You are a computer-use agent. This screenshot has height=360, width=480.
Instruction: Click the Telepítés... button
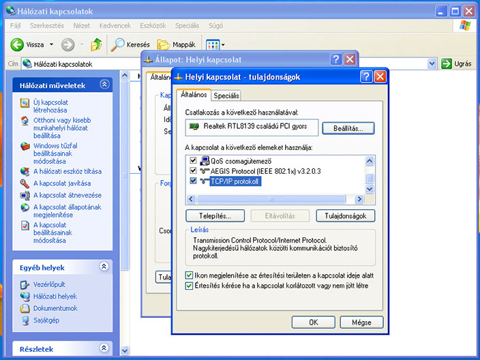click(215, 216)
